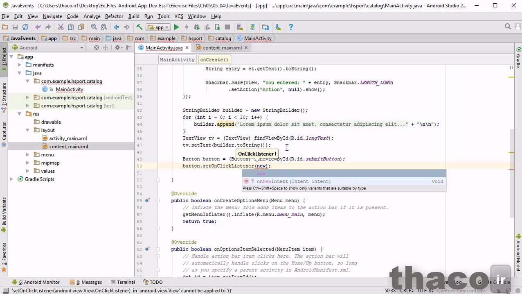522x294 pixels.
Task: Click the Open file toolbar icon
Action: pyautogui.click(x=5, y=27)
